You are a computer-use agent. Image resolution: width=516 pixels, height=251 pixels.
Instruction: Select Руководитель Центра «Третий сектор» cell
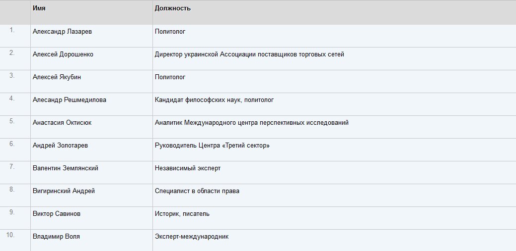pos(212,146)
